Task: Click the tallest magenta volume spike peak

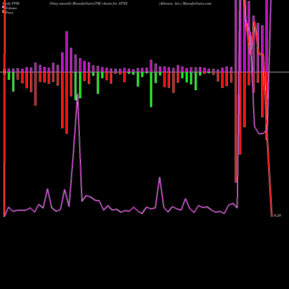Action: coord(77,95)
